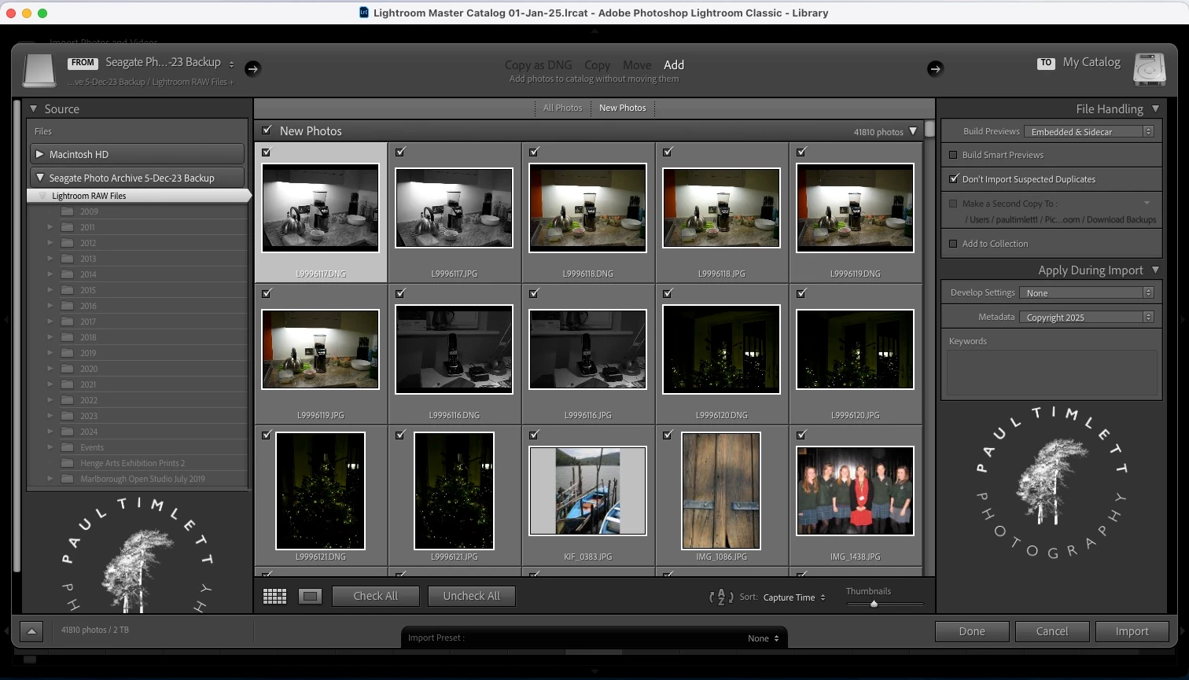
Task: Collapse the New Photos group triangle
Action: 913,131
